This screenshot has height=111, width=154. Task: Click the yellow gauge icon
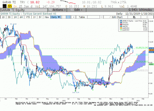click(10, 6)
